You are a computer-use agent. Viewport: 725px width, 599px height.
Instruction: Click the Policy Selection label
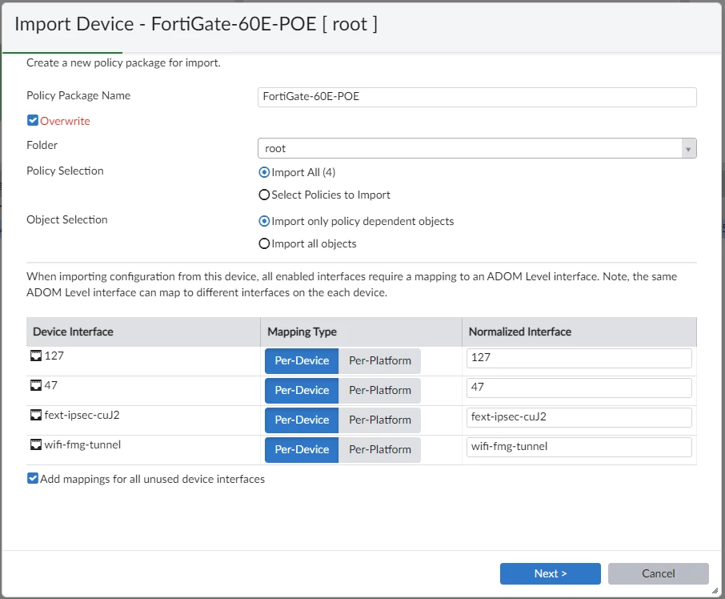coord(65,171)
